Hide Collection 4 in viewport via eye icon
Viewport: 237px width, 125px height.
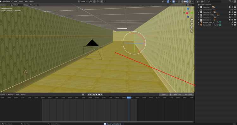[232, 12]
